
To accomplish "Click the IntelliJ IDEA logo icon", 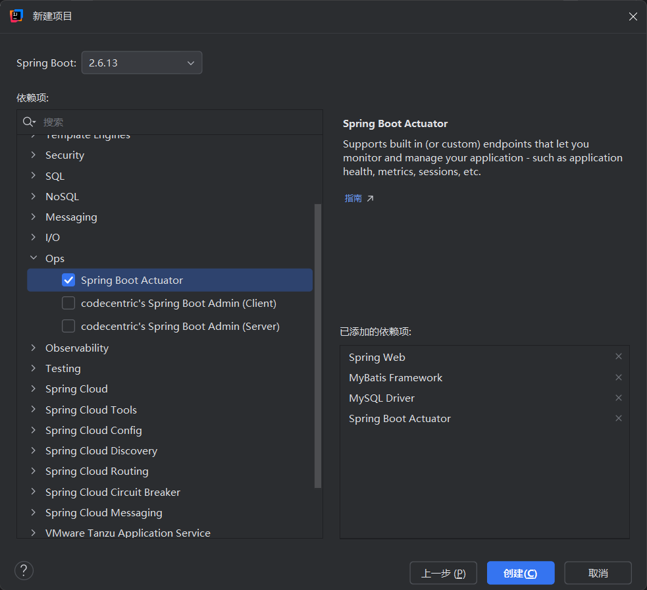I will pyautogui.click(x=16, y=16).
